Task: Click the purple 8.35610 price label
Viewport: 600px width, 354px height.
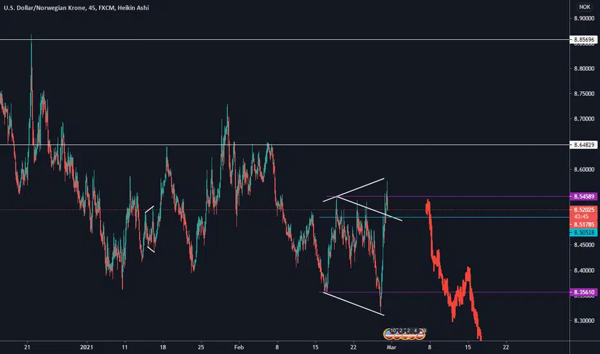Action: click(x=584, y=292)
